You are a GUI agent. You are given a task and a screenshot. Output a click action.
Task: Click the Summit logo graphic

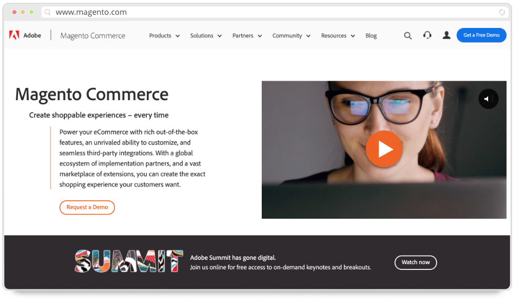(129, 261)
